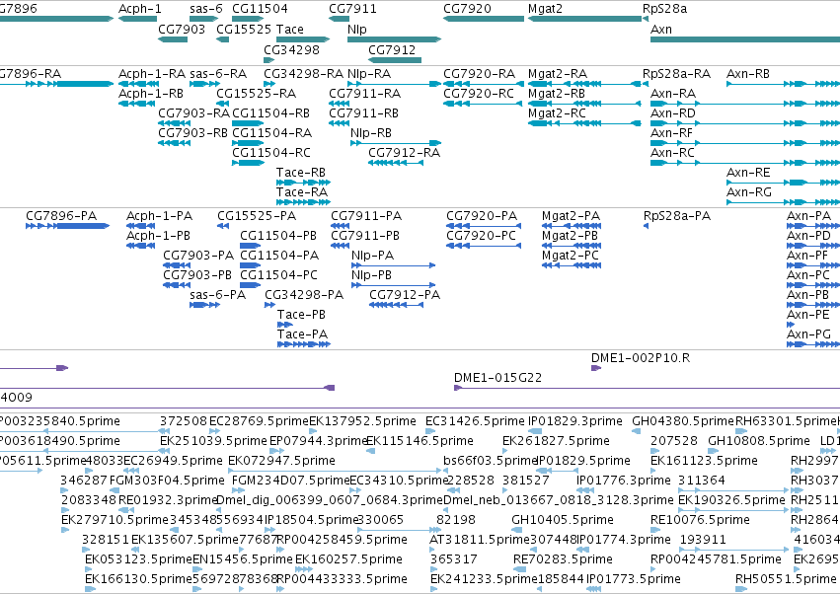Select the FGM303F04.5prime EST label

(167, 481)
